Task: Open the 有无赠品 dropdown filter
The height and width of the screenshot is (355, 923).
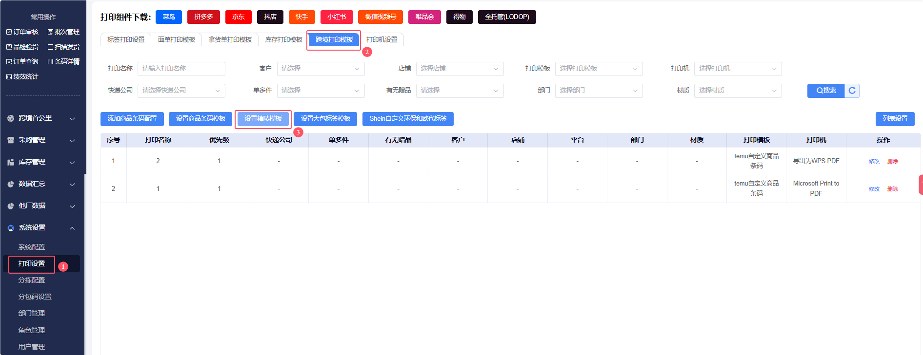Action: [x=460, y=91]
